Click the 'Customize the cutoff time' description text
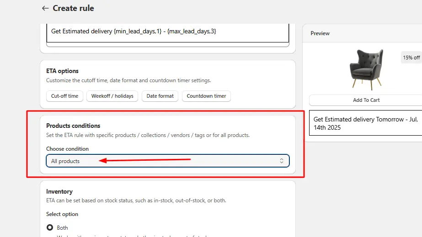The height and width of the screenshot is (237, 422). [128, 80]
